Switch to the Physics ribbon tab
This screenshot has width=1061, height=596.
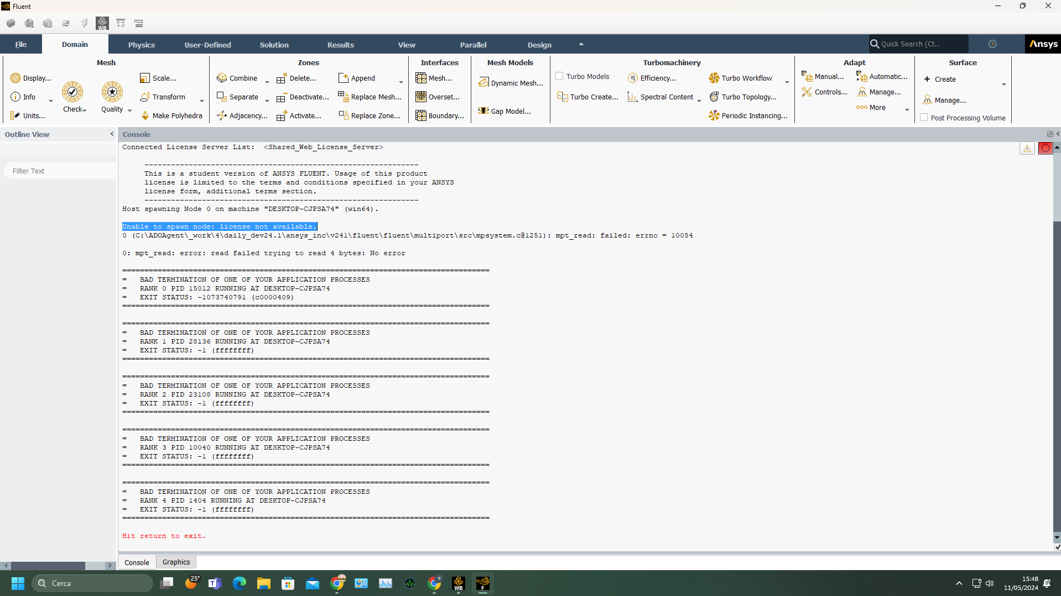[142, 45]
